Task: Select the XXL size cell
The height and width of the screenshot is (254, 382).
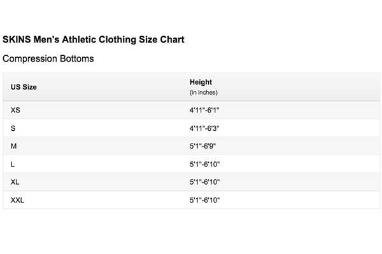Action: point(17,200)
